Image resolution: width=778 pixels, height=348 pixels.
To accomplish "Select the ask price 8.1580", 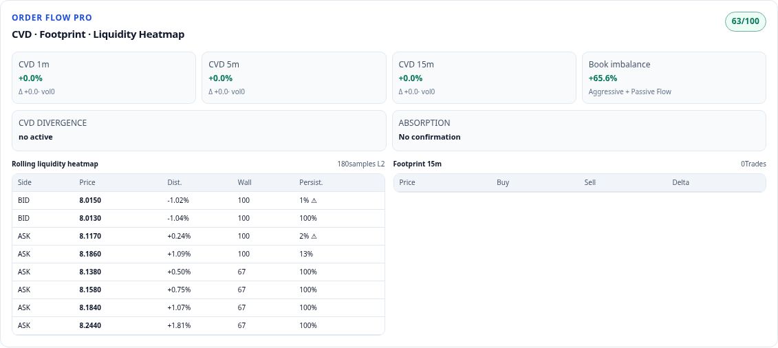I will [x=90, y=290].
